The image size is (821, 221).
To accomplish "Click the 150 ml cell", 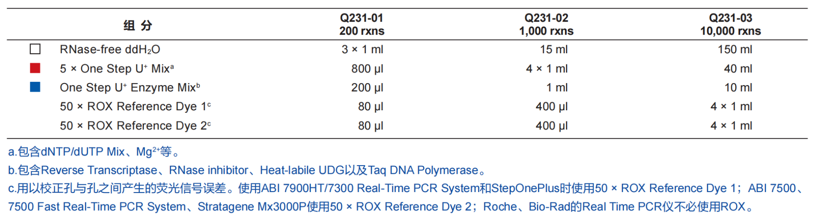I will pyautogui.click(x=735, y=49).
